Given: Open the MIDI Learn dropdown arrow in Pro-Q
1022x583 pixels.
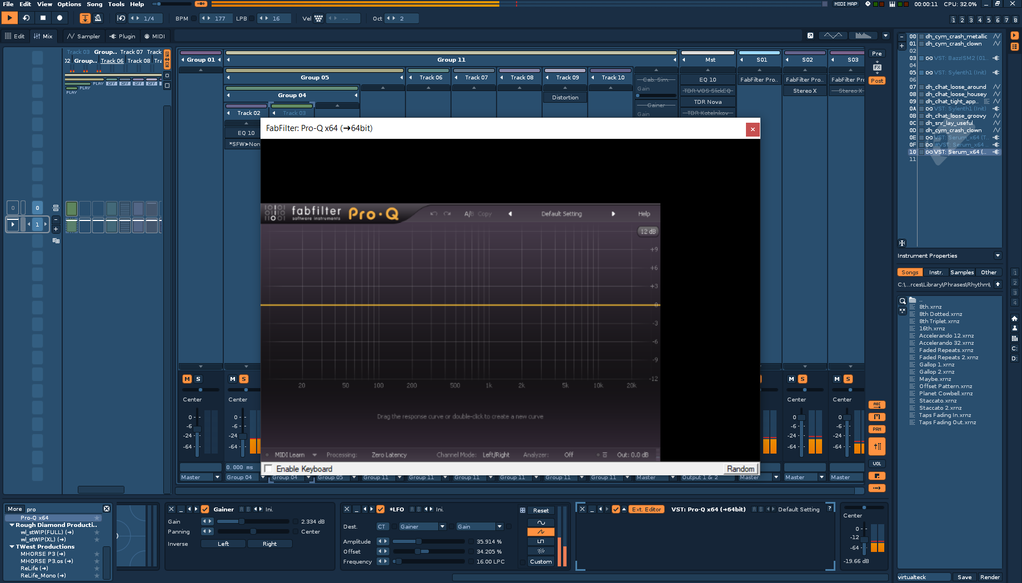Looking at the screenshot, I should 314,455.
